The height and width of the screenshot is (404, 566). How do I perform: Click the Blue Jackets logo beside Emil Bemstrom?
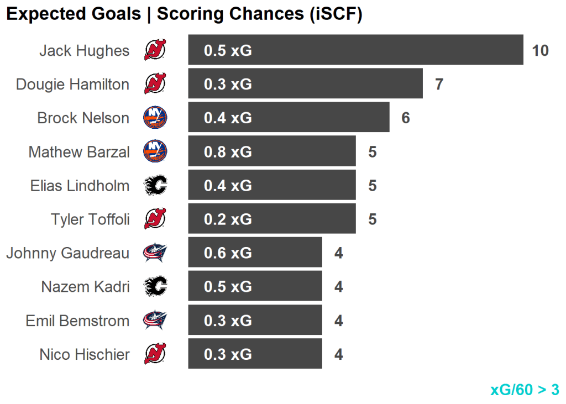click(155, 320)
